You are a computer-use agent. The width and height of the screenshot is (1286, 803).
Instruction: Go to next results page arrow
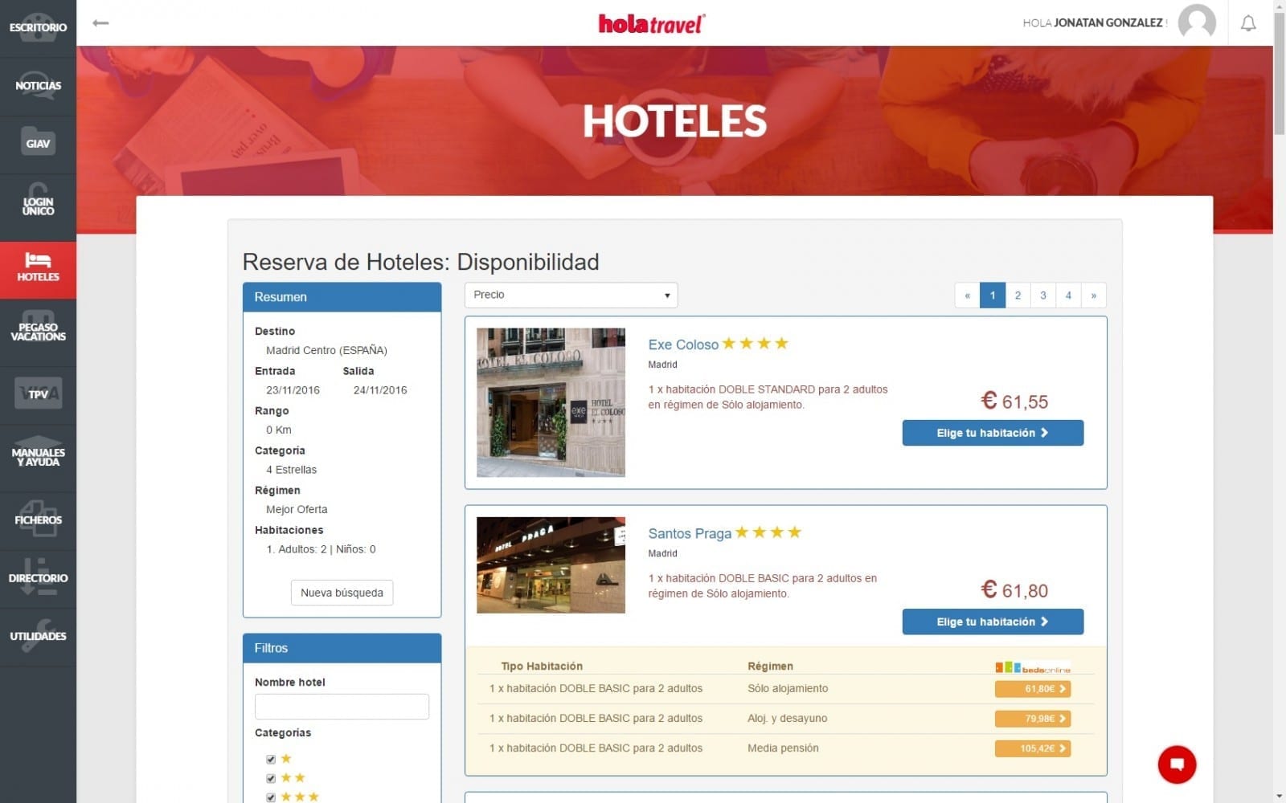tap(1094, 296)
